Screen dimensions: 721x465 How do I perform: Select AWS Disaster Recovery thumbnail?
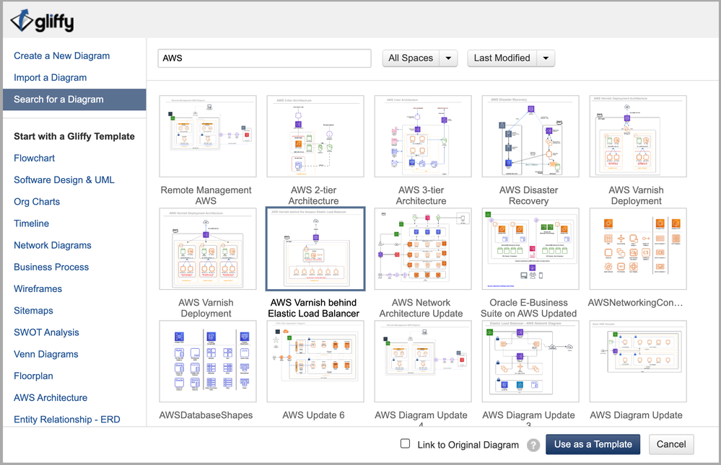coord(530,136)
